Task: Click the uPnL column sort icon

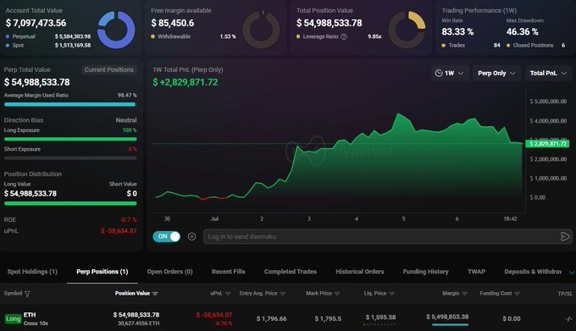Action: pos(228,294)
